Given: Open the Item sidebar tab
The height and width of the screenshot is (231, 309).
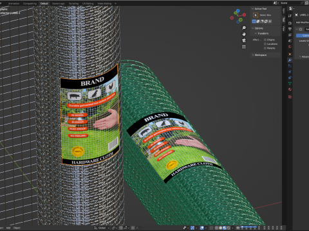Looking at the screenshot, I should (284, 11).
